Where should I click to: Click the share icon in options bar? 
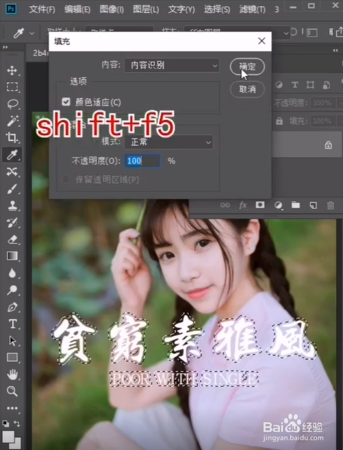339,32
